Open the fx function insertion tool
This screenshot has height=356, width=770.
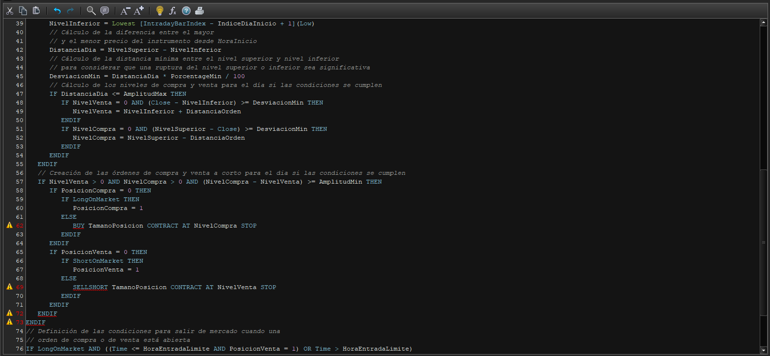click(173, 10)
